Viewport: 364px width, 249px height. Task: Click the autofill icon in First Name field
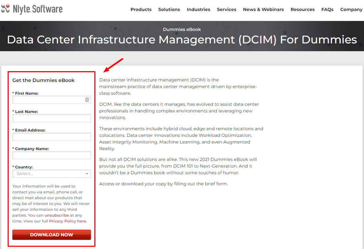pos(87,100)
